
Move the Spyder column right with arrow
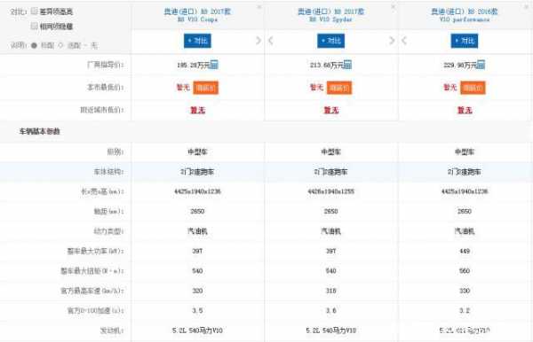(392, 41)
